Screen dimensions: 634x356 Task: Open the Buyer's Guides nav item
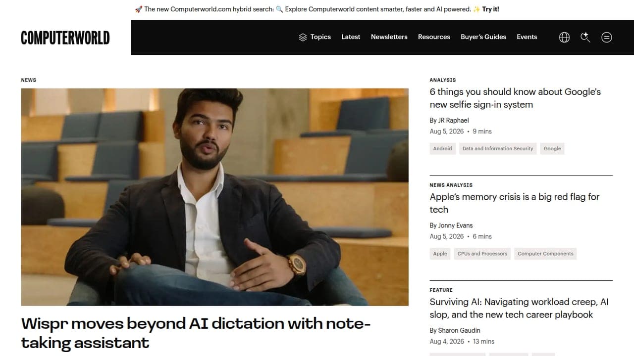point(483,37)
